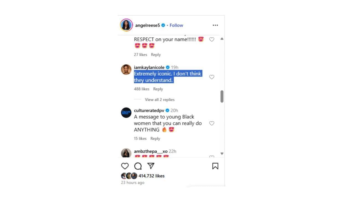Screen dimensions: 354x199
Task: Click the comments scrollbar thumb
Action: click(222, 96)
